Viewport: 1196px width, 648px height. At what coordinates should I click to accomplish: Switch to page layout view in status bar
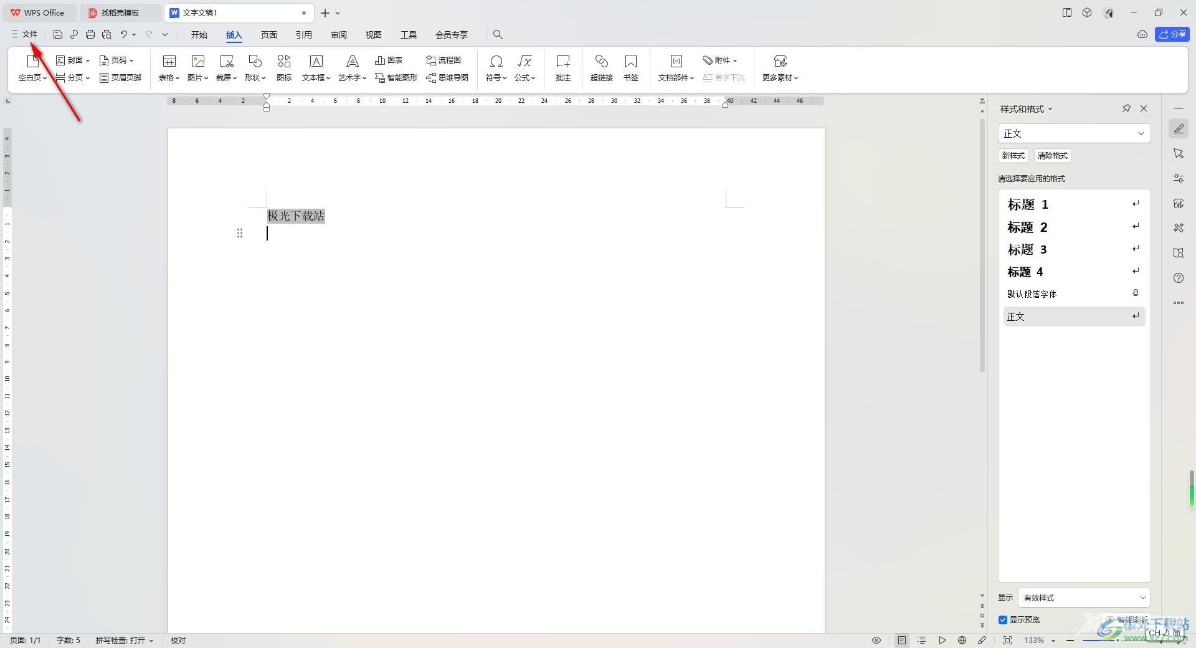click(x=901, y=640)
